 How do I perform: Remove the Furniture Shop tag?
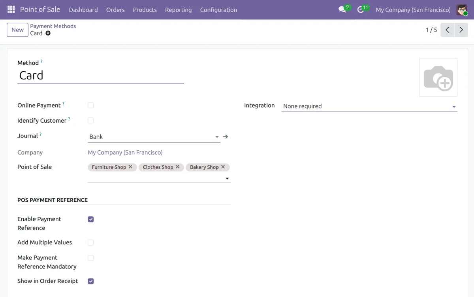[x=130, y=167]
